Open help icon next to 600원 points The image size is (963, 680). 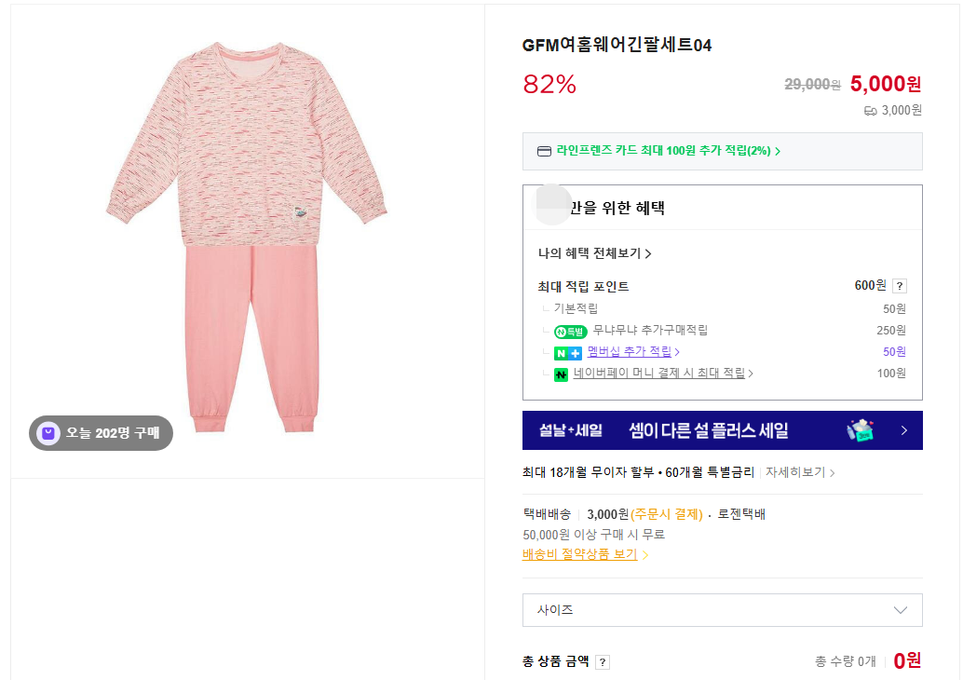click(x=899, y=286)
